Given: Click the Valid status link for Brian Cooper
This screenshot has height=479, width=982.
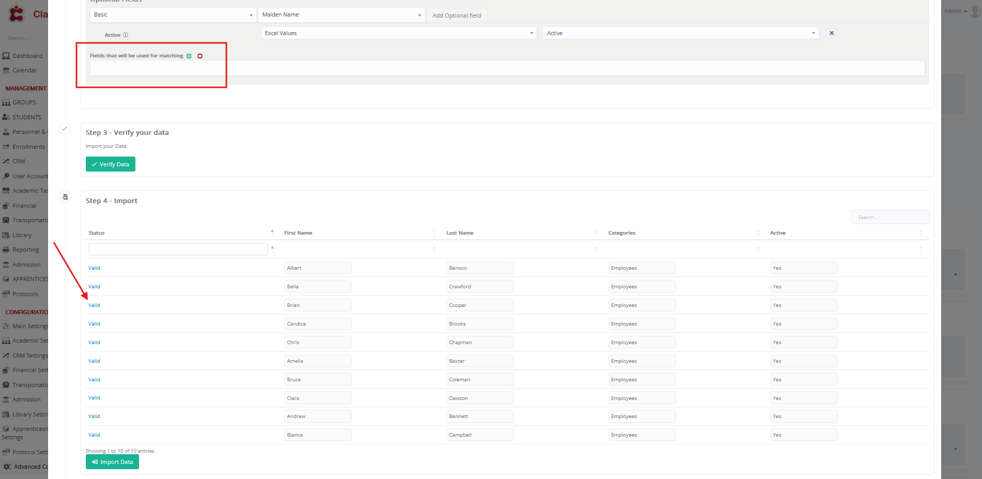Looking at the screenshot, I should pyautogui.click(x=94, y=305).
